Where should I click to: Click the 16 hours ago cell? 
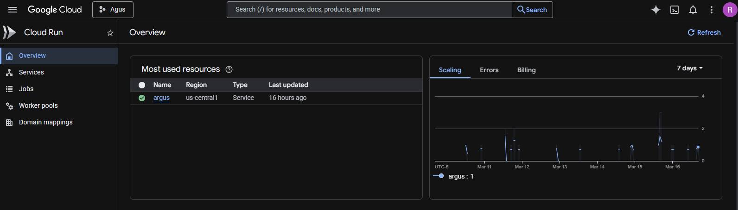(287, 98)
